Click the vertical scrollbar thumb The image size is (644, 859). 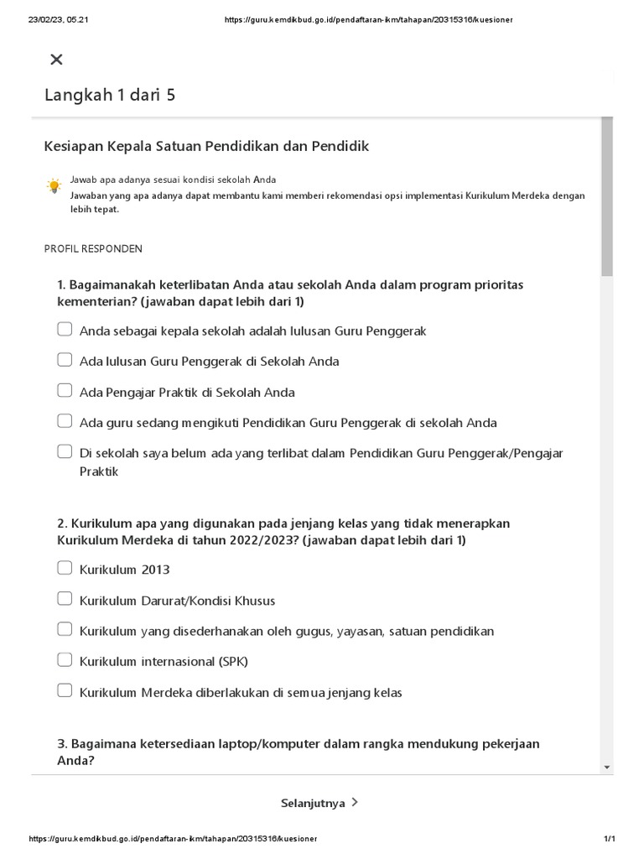pos(606,197)
